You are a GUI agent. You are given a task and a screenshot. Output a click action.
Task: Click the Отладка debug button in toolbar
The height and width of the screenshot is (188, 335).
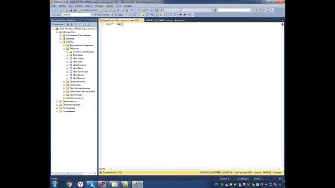click(117, 15)
